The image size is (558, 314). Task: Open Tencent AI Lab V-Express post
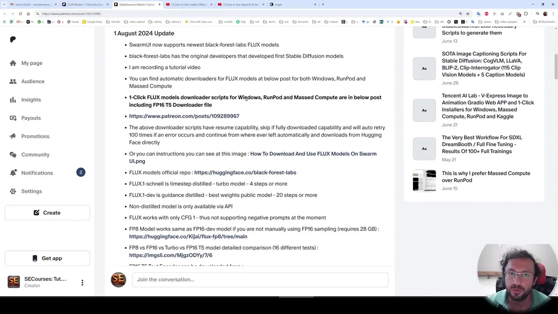pos(487,106)
